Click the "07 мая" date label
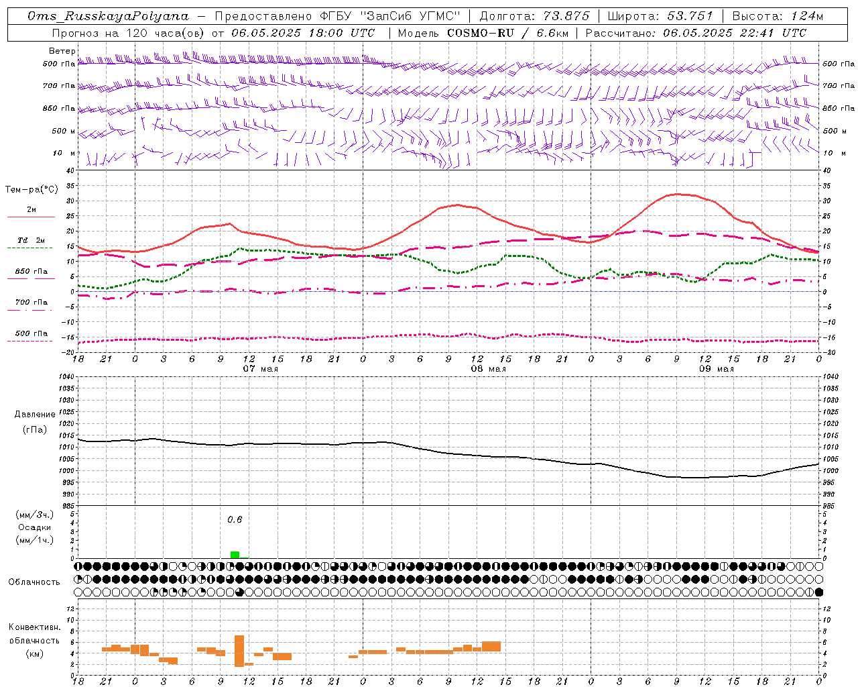This screenshot has height=687, width=858. 260,369
